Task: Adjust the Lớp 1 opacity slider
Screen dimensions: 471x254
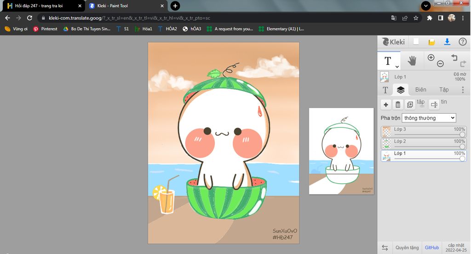Action: coord(462,159)
